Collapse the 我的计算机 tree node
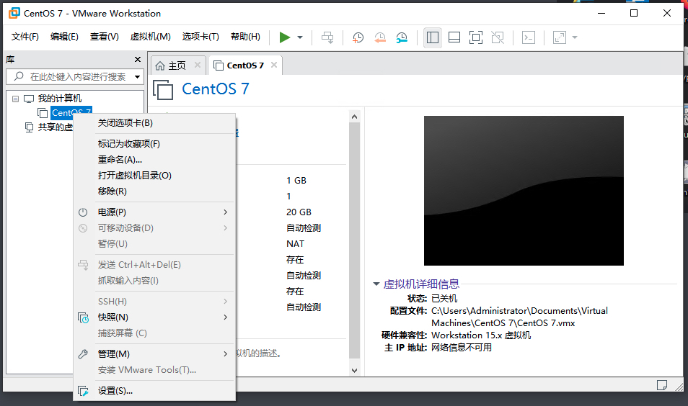 click(x=15, y=99)
